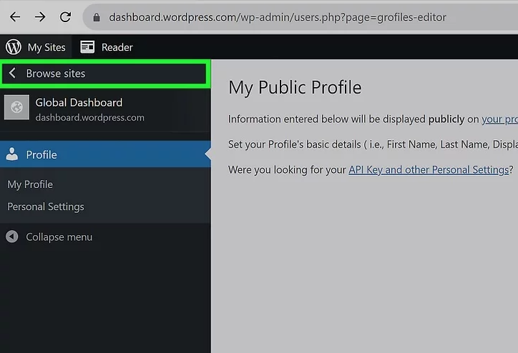Screen dimensions: 518x353
Task: Open the Reader menu item
Action: pos(107,47)
